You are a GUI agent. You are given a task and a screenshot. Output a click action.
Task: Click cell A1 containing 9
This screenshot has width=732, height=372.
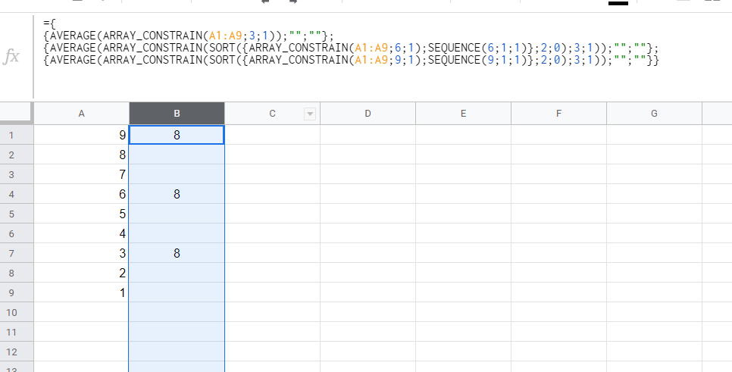coord(81,135)
